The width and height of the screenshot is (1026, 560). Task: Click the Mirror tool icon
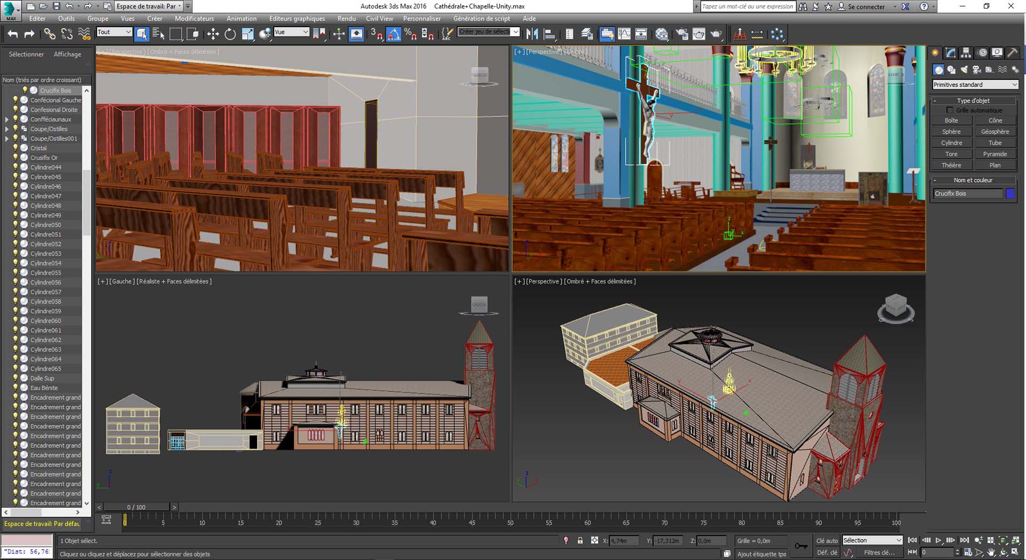point(532,34)
